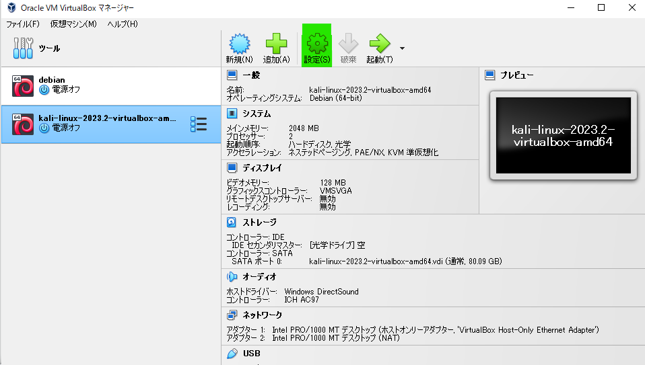Screen dimensions: 645x365
Task: Click the USB plug icon
Action: tap(232, 353)
